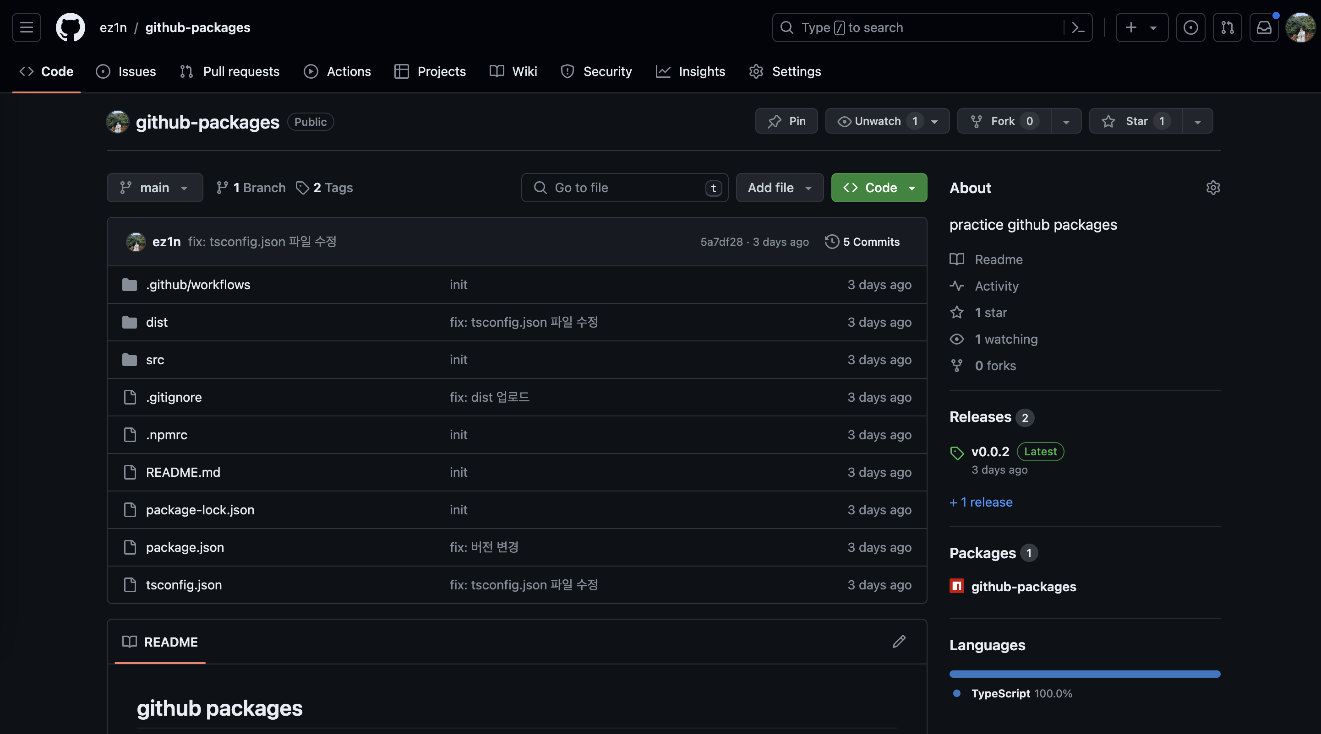
Task: Expand the Add file dropdown
Action: [x=780, y=188]
